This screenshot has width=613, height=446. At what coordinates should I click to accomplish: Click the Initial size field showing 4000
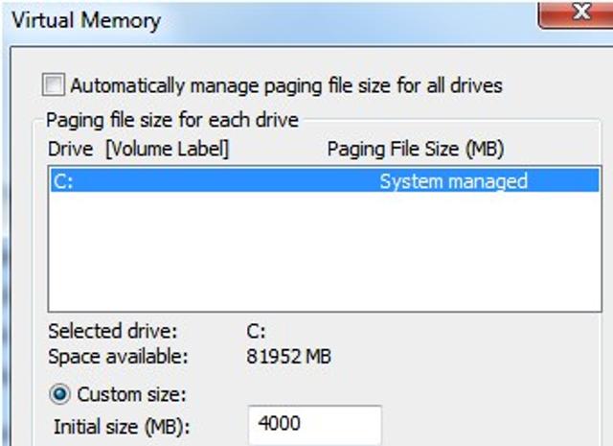coord(315,425)
